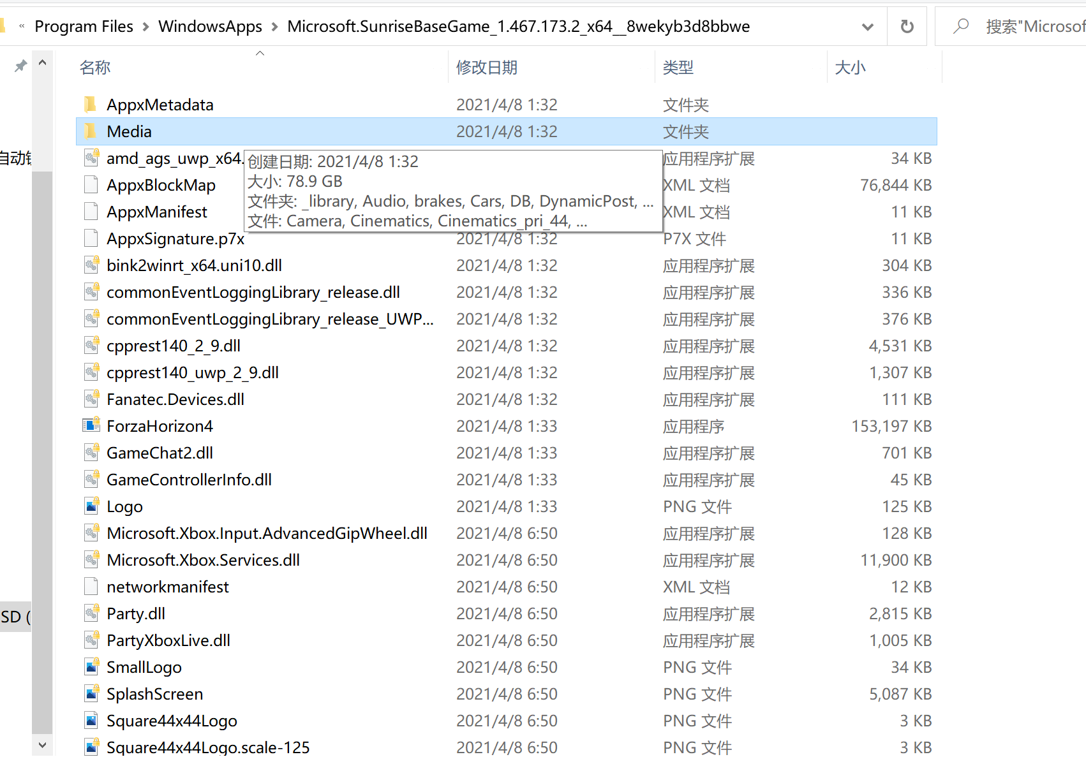Click 应用程序 type for ForzaHorizon4
Viewport: 1086px width, 757px height.
(x=694, y=426)
